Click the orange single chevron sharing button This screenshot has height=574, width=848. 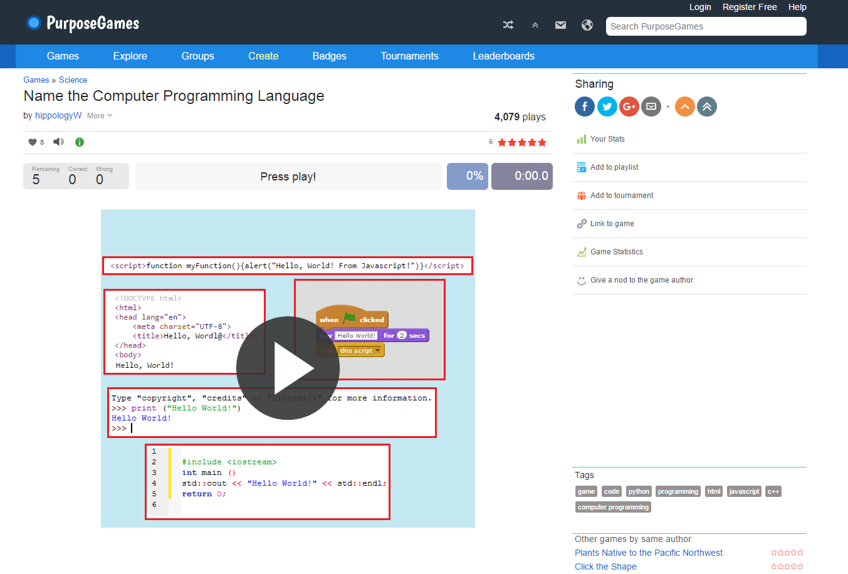click(x=684, y=107)
